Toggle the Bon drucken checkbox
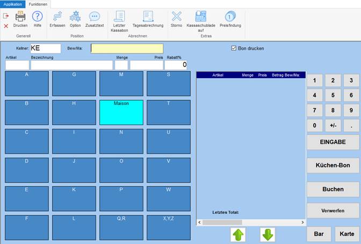Image resolution: width=361 pixels, height=244 pixels. (x=234, y=48)
